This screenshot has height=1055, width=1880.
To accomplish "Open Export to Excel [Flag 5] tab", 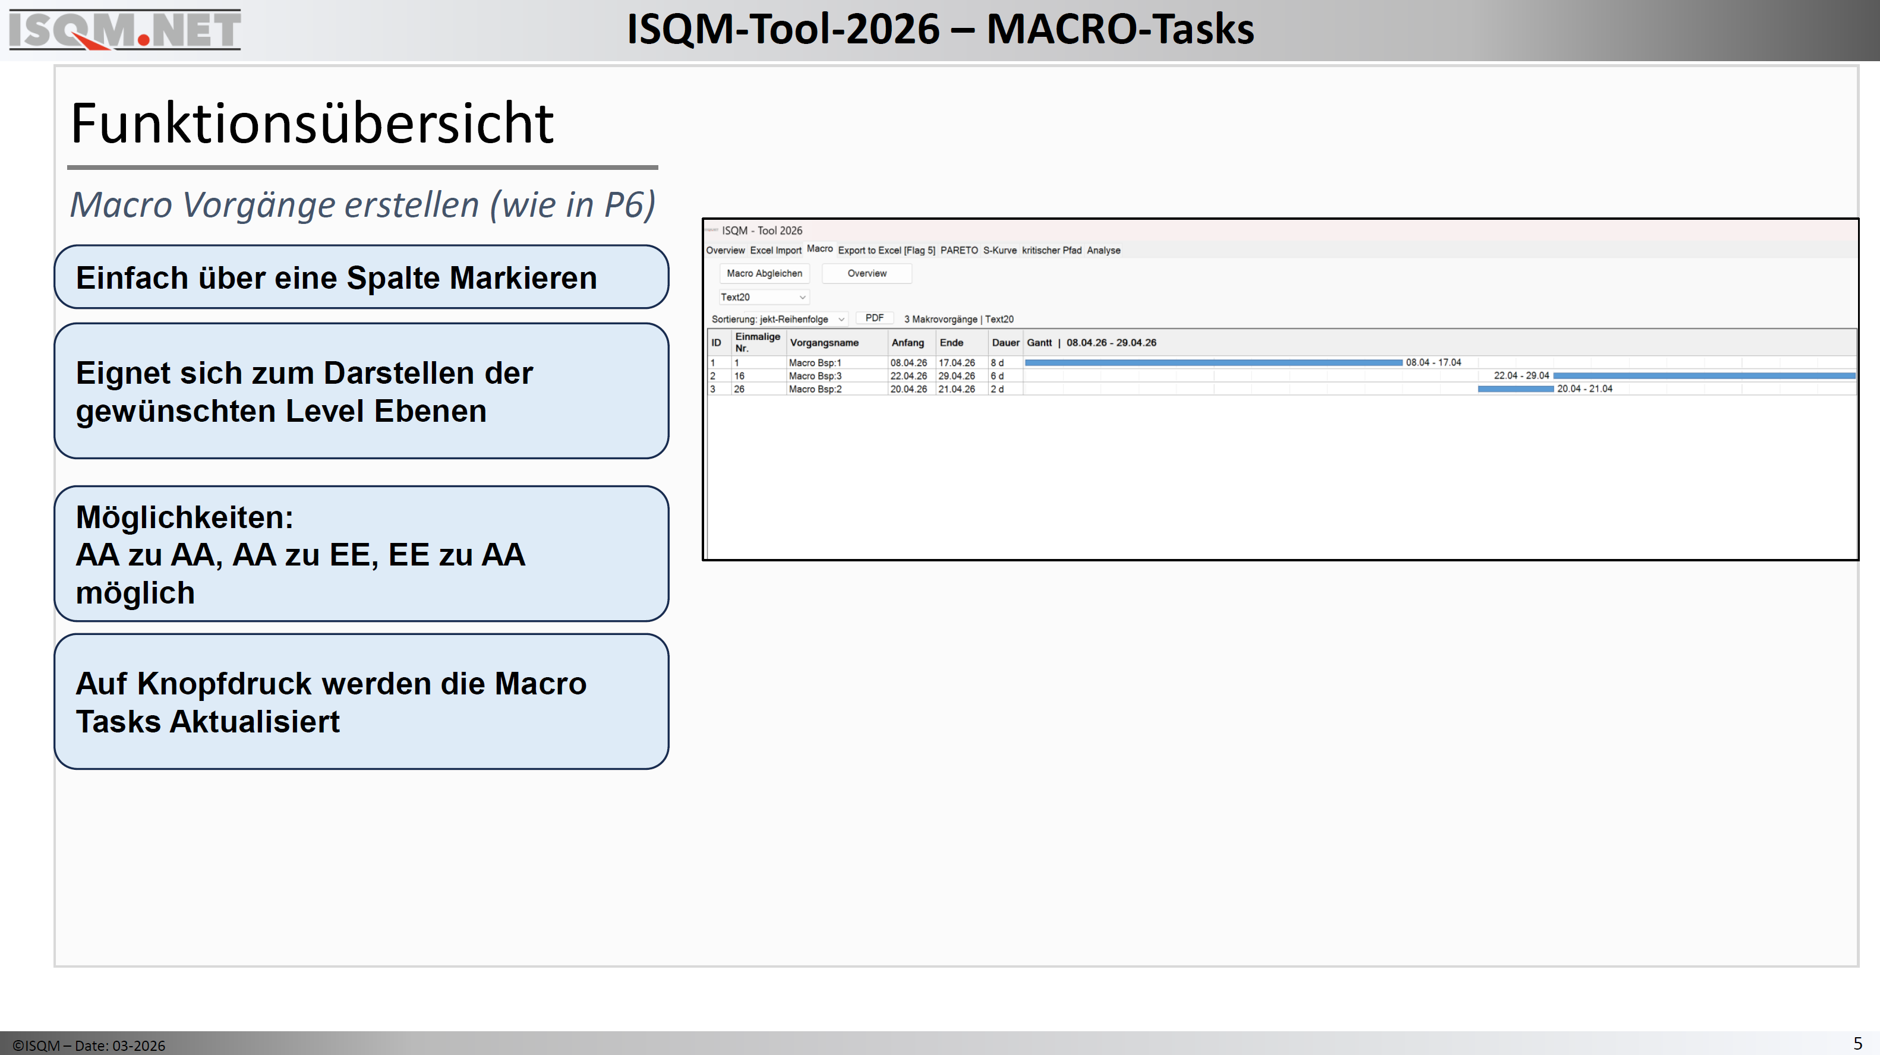I will [x=886, y=250].
